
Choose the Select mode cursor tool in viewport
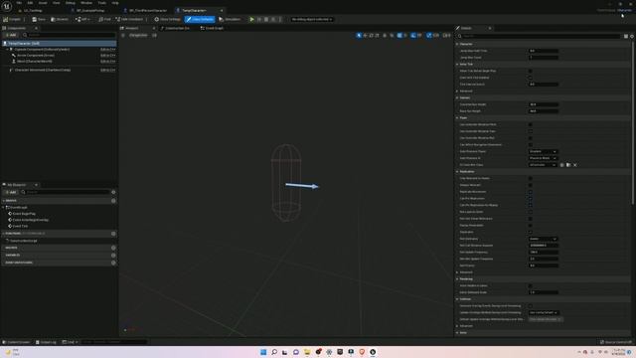(x=359, y=36)
